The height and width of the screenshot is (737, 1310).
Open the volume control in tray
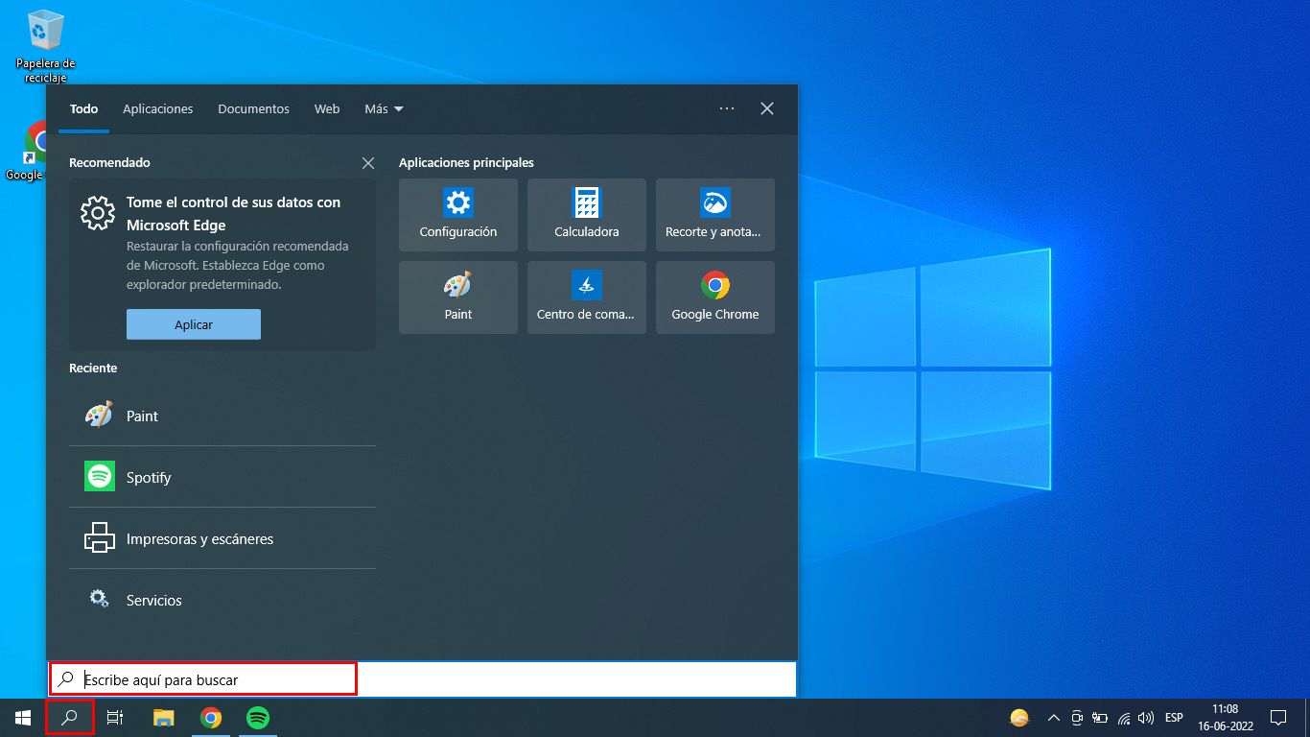(x=1145, y=718)
